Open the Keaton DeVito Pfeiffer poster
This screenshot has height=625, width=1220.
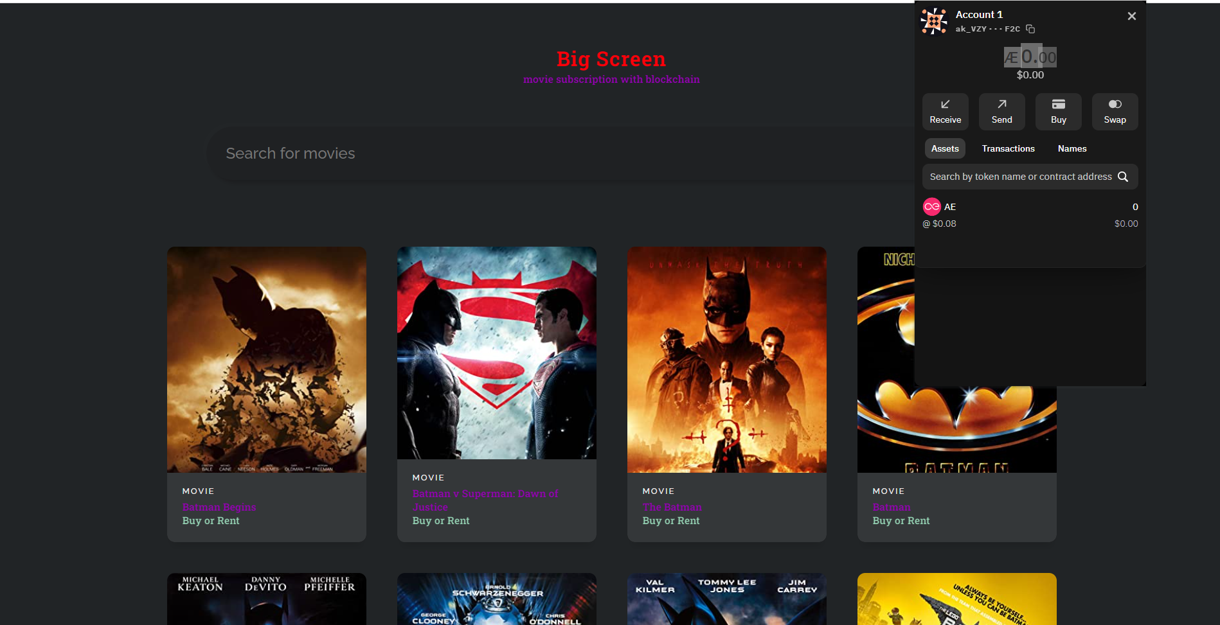tap(267, 599)
